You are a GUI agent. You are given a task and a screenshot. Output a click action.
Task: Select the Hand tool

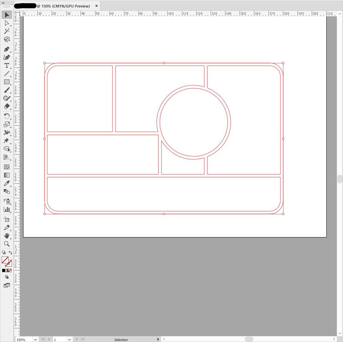[7, 236]
